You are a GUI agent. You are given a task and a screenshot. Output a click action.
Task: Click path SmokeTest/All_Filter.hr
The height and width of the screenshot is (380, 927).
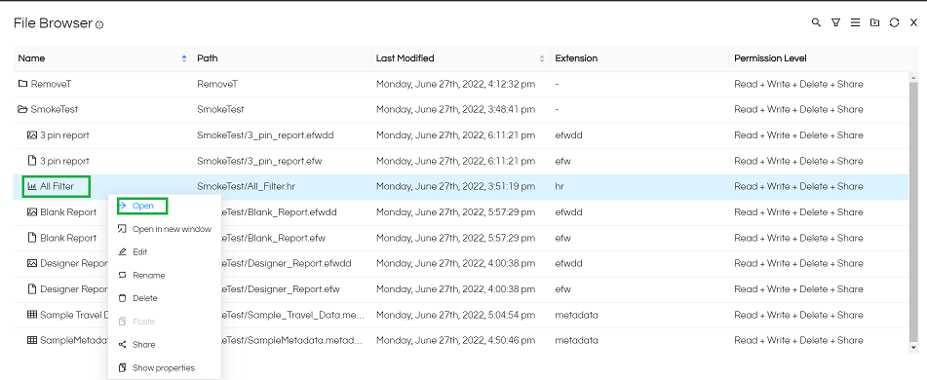[246, 187]
